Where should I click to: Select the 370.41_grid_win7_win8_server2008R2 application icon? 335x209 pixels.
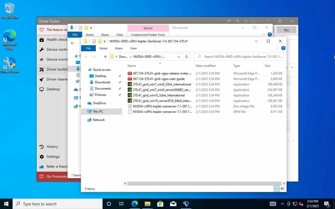[130, 90]
